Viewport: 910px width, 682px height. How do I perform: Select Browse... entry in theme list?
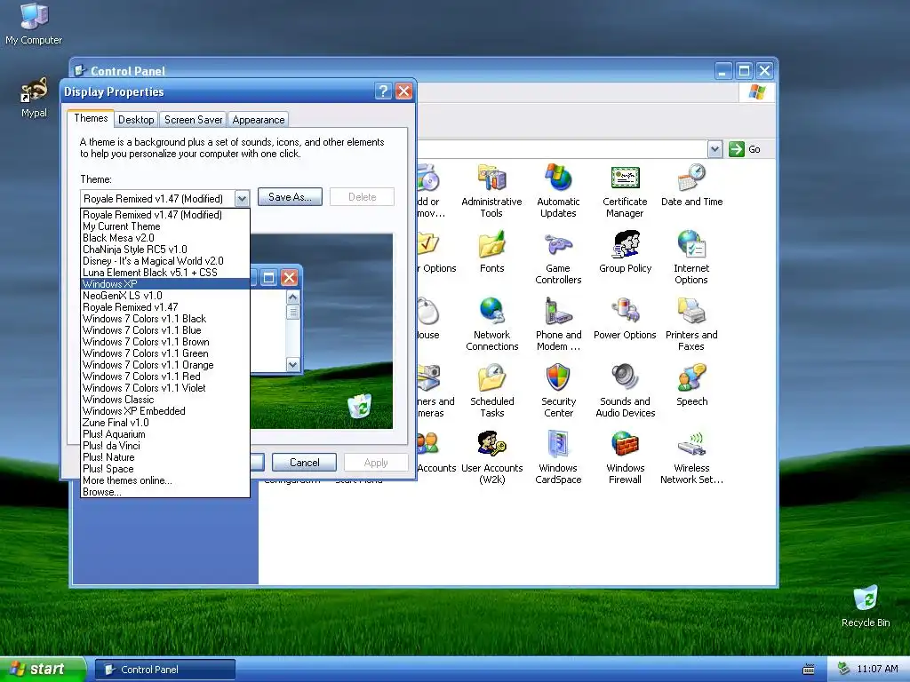164,492
